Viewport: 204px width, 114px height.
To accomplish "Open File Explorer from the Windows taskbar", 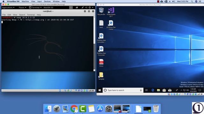I will 158,90.
